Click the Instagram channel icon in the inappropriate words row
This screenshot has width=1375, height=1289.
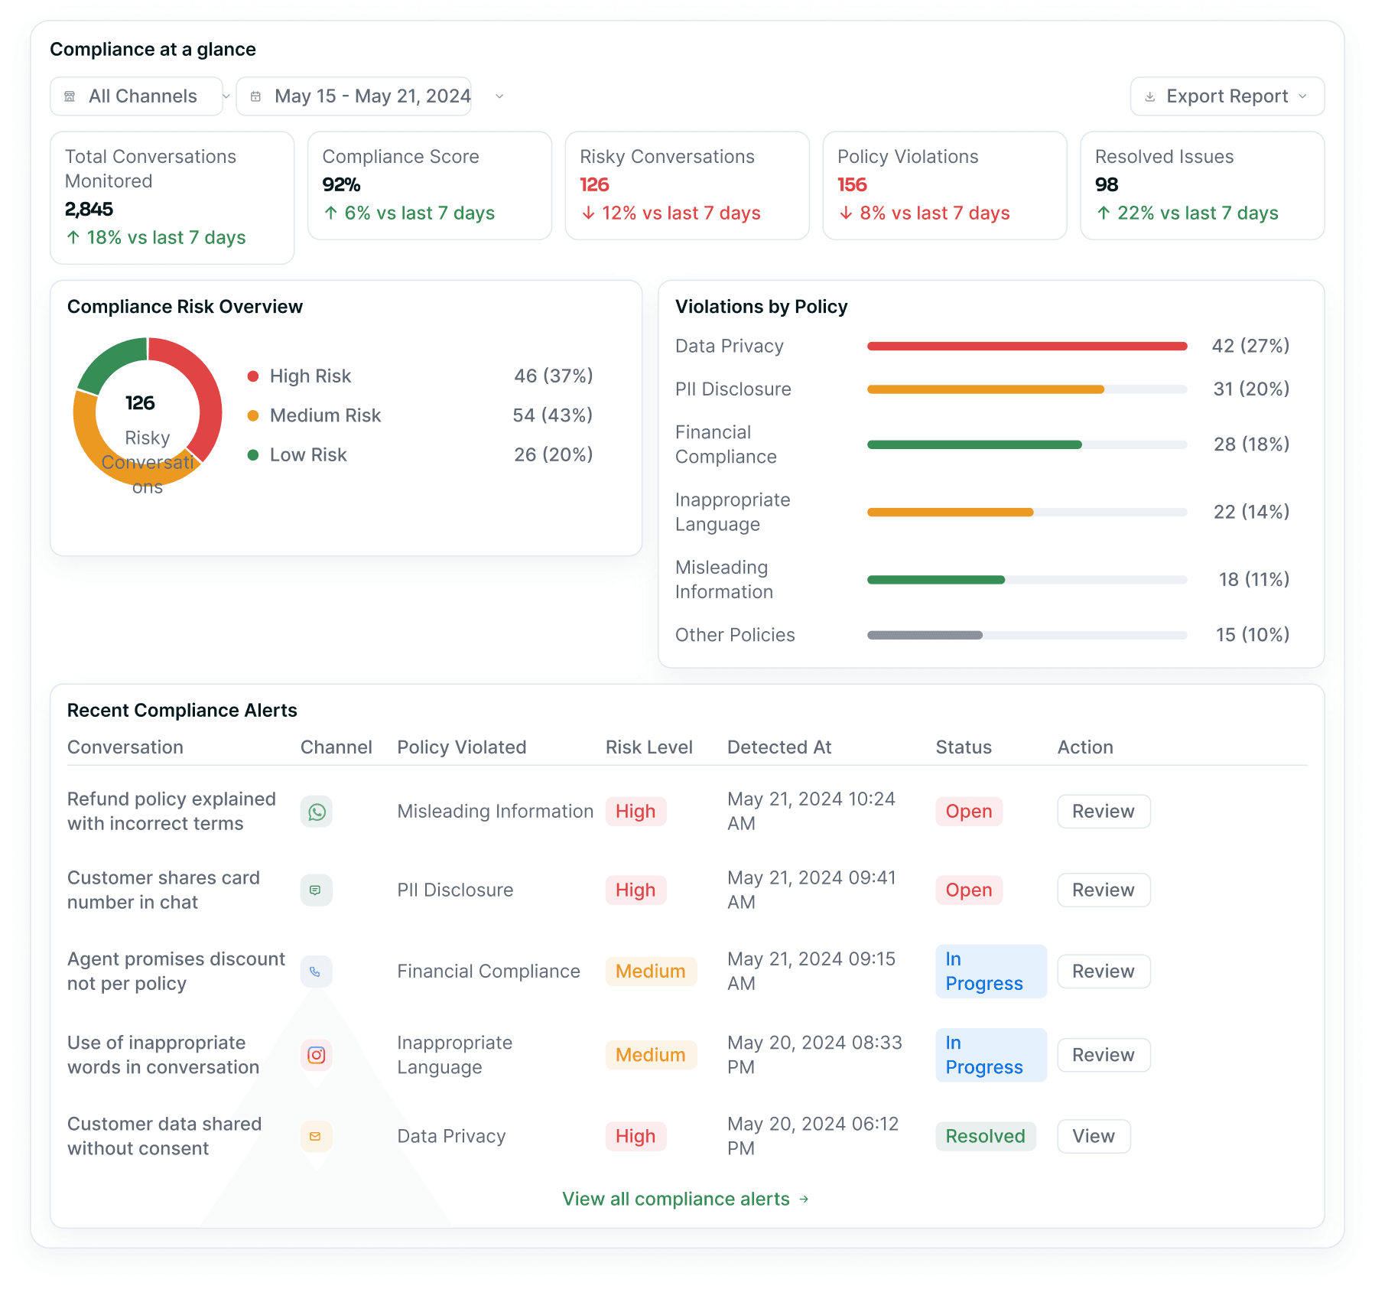316,1056
